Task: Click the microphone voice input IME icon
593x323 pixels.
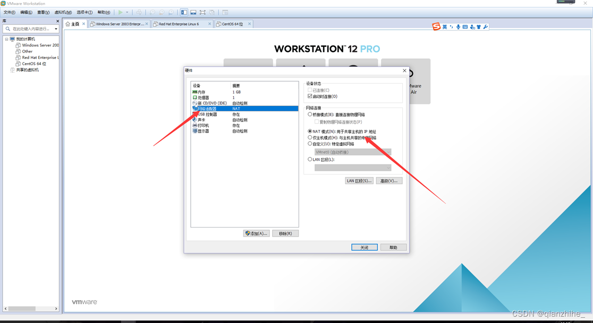Action: (458, 27)
